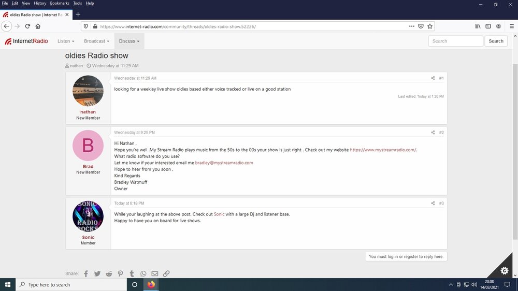Share thread on Twitter
Viewport: 518px width, 291px height.
[97, 273]
